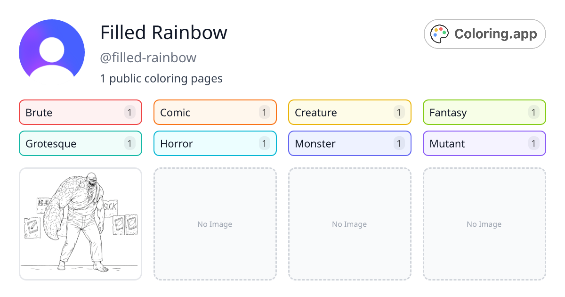Open the Coloring.app home link
The image size is (565, 297).
click(484, 33)
